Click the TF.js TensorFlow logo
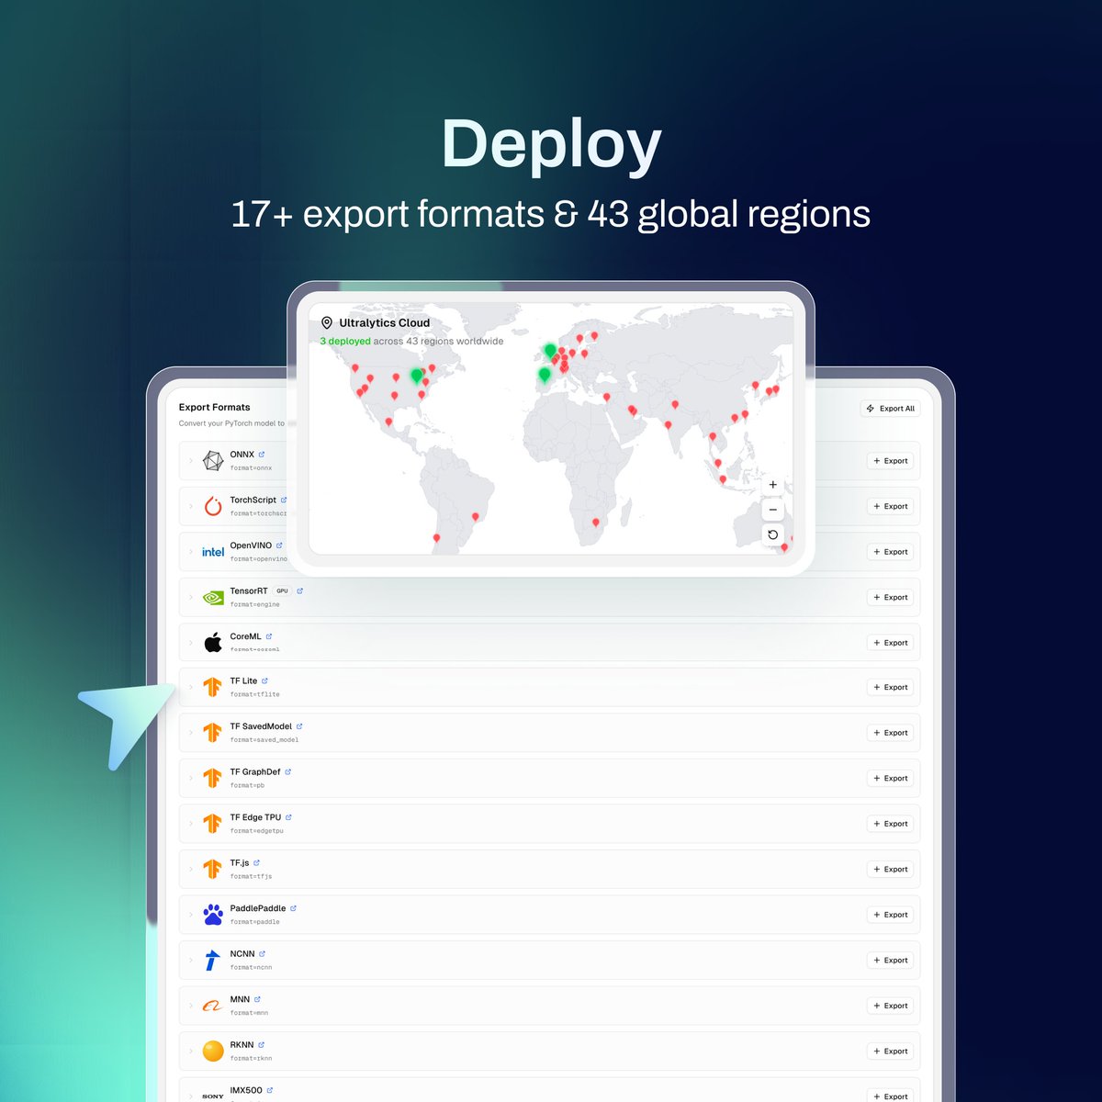 [x=213, y=869]
